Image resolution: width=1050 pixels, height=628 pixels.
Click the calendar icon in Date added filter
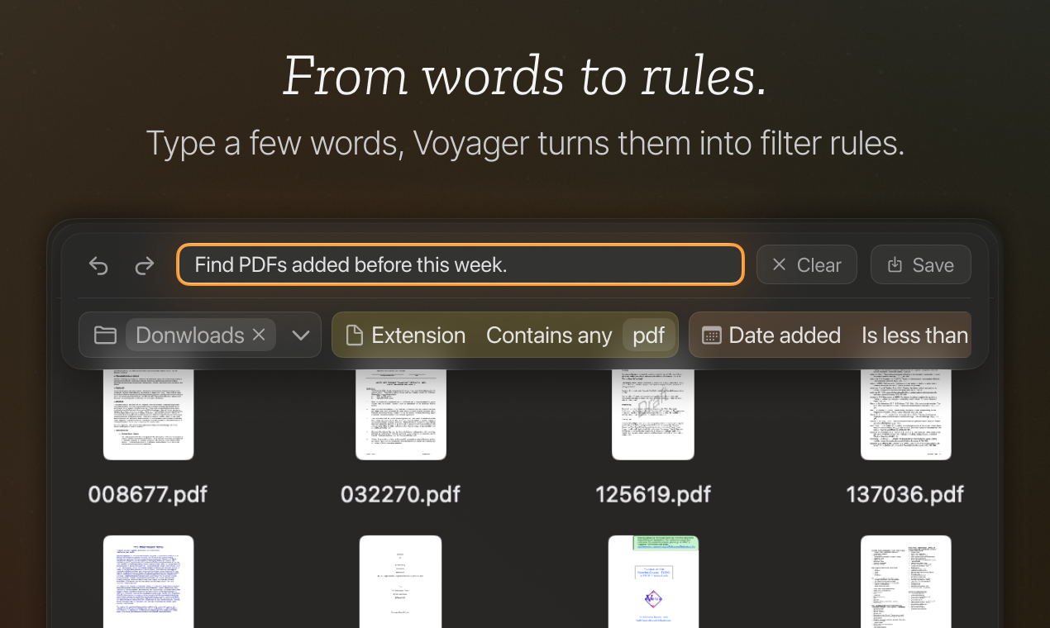710,335
